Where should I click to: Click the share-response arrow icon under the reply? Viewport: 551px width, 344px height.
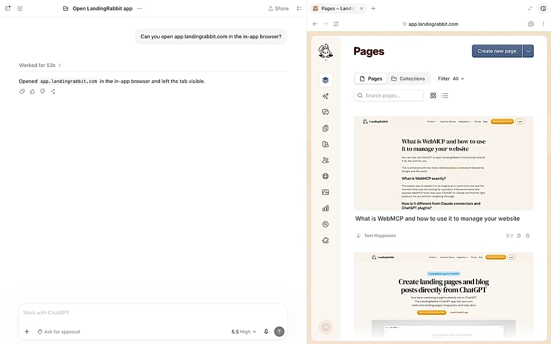[x=53, y=92]
